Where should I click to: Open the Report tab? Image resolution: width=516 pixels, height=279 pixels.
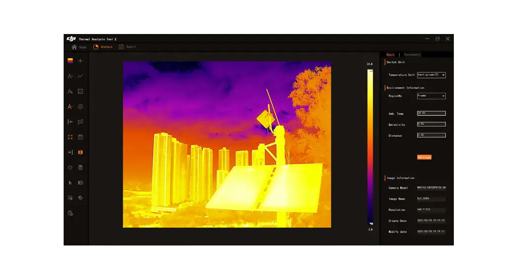click(127, 47)
